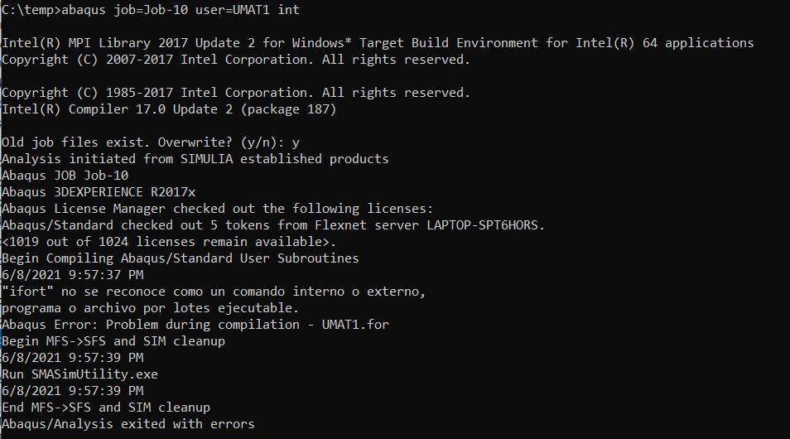
Task: Click the 'Abaqus JOB Job-10' text
Action: [65, 176]
